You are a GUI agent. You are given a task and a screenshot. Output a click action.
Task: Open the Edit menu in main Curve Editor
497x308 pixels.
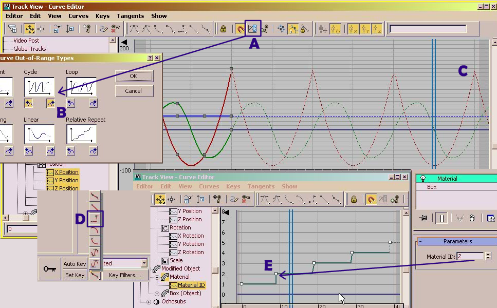35,16
